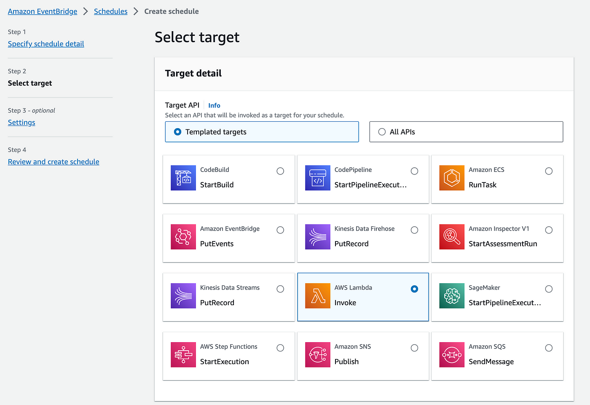Choose the CodePipeline radio button

tap(414, 171)
